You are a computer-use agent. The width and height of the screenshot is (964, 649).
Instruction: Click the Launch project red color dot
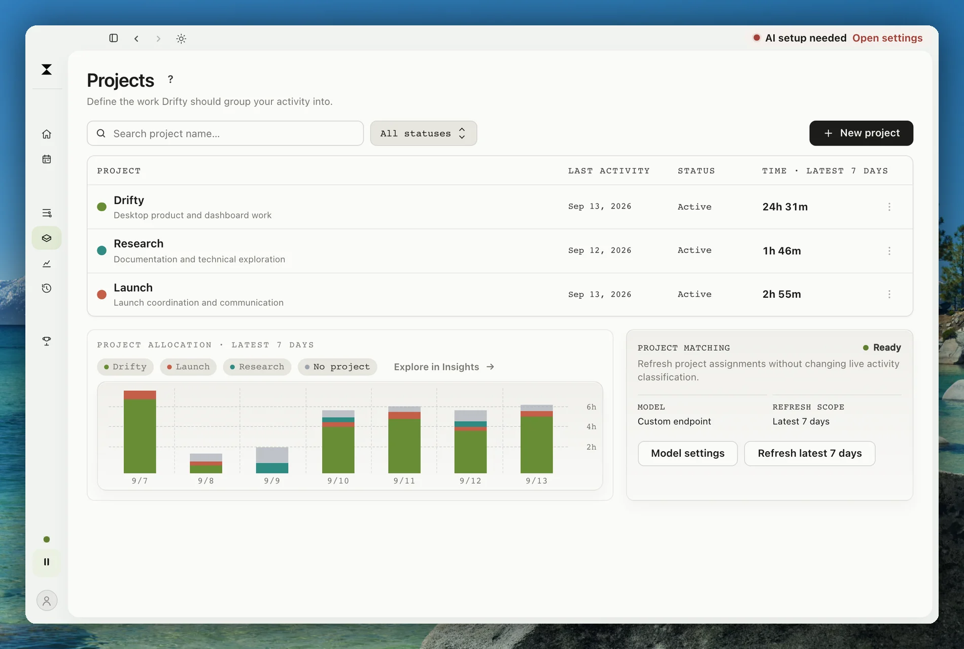point(101,295)
